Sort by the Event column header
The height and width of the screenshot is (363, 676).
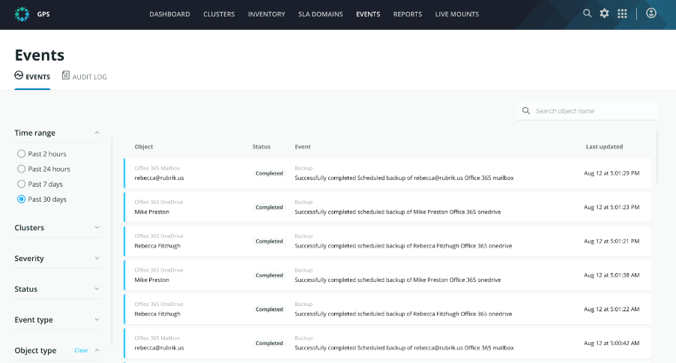[303, 147]
